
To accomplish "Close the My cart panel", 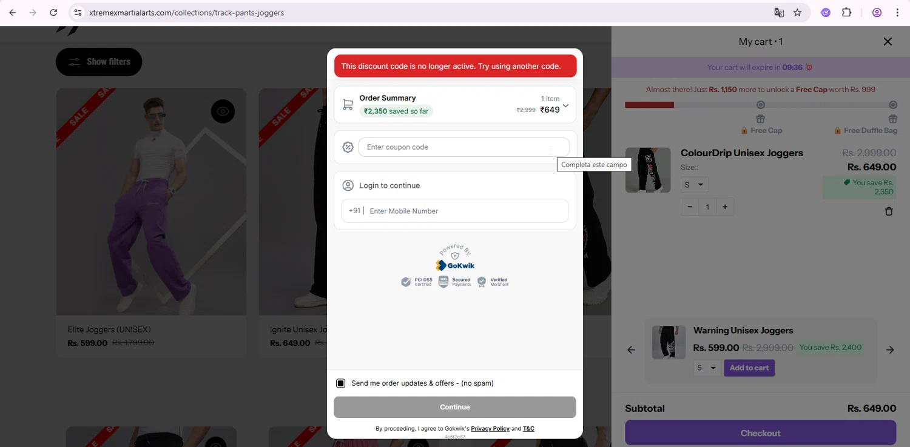I will click(888, 42).
